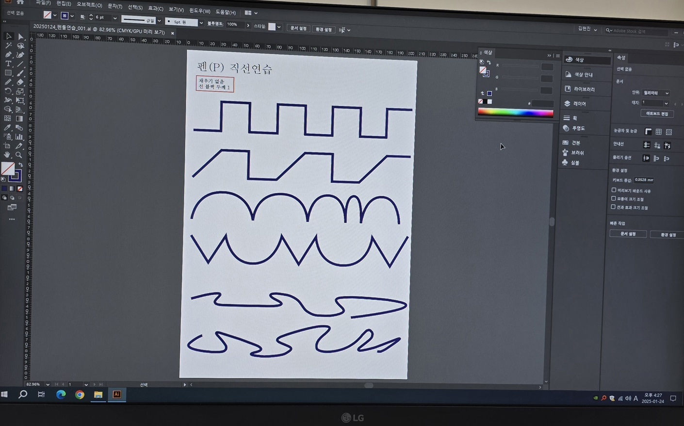The image size is (684, 426).
Task: Open the 단위 units dropdown (밀리미터)
Action: [656, 93]
